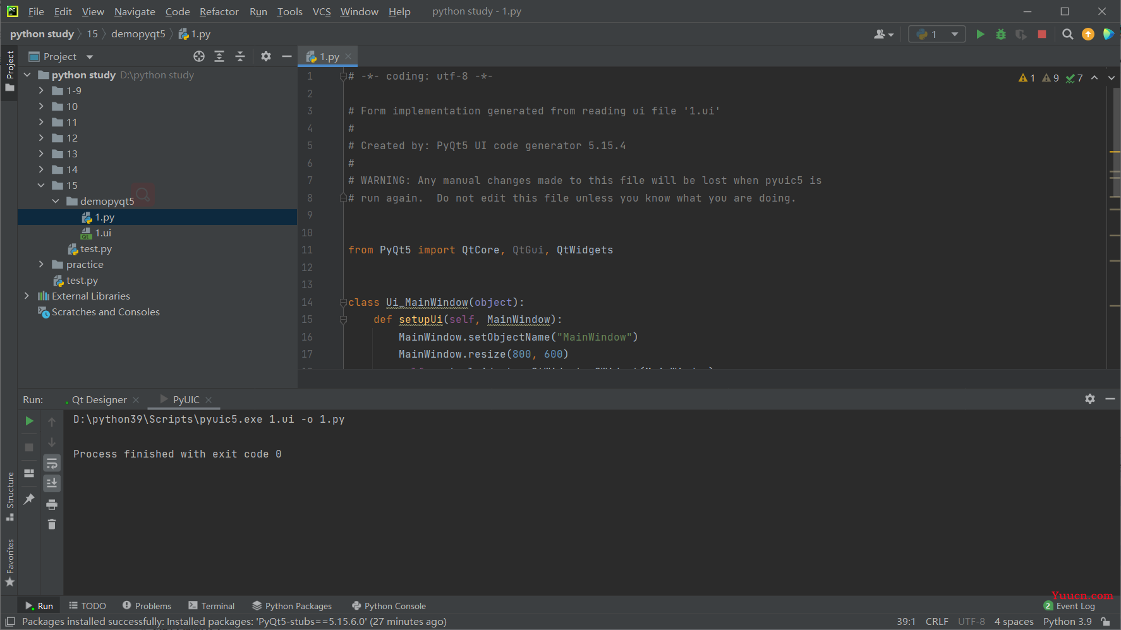The width and height of the screenshot is (1121, 630).
Task: Open the Terminal tool window
Action: 212,606
